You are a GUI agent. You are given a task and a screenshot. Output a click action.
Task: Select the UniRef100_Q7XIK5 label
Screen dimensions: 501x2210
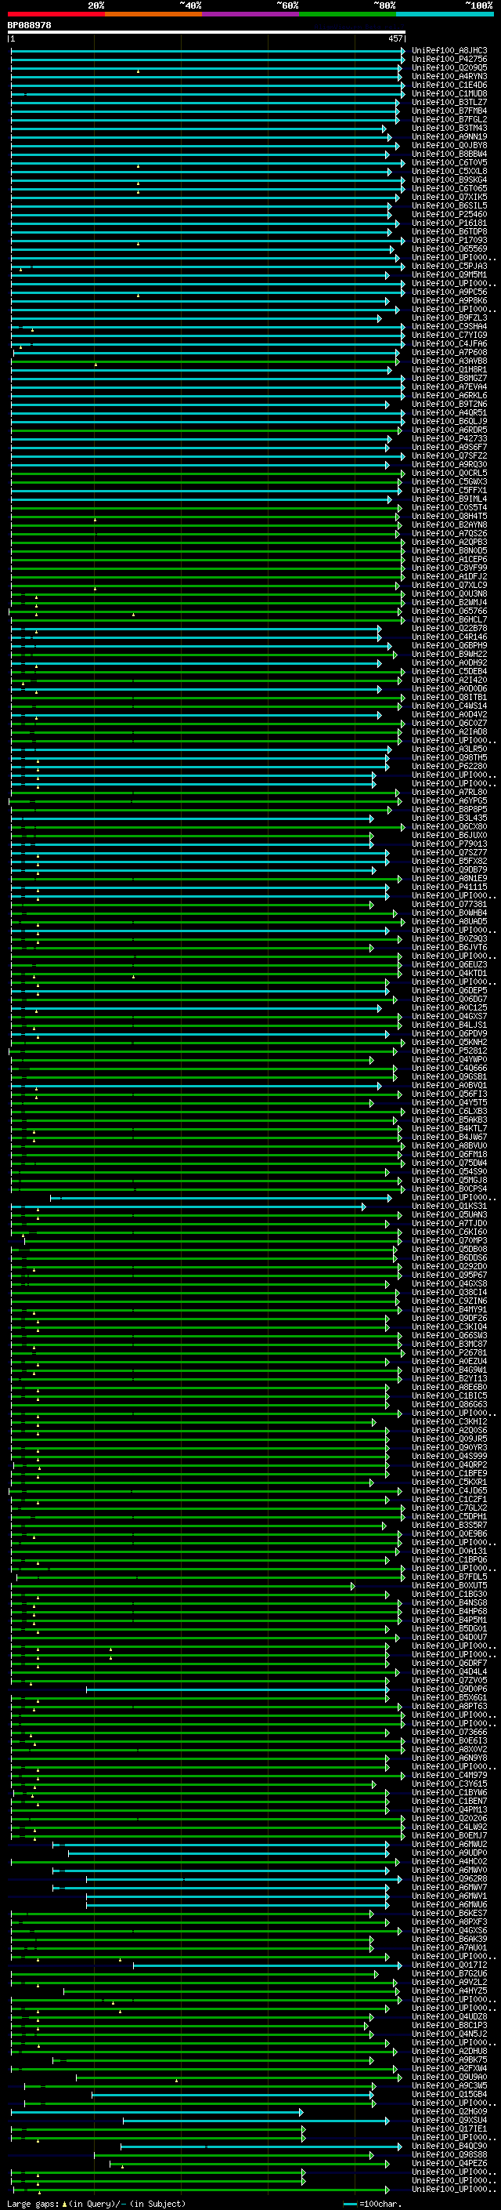449,198
